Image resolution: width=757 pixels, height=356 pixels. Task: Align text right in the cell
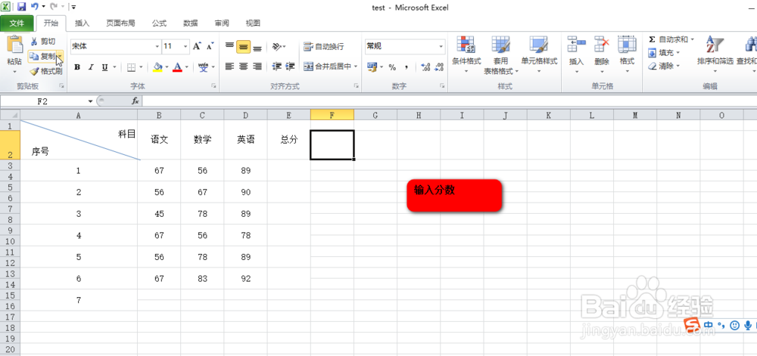point(257,67)
